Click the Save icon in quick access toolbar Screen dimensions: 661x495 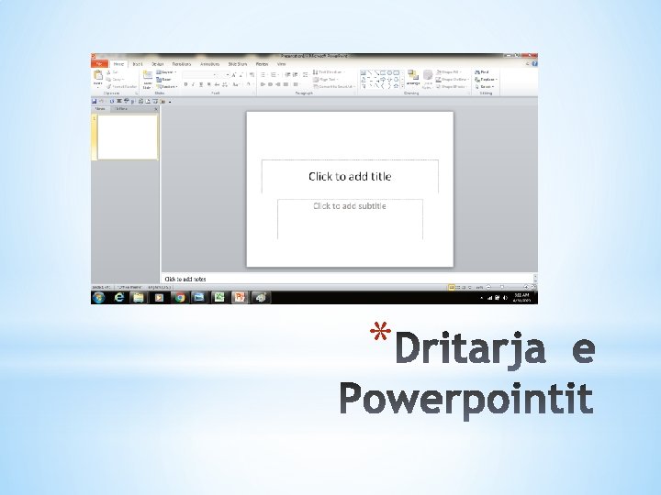(x=94, y=101)
